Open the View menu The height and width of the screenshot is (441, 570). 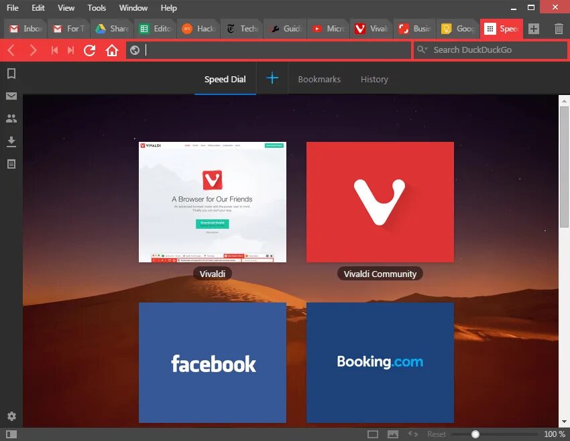66,7
